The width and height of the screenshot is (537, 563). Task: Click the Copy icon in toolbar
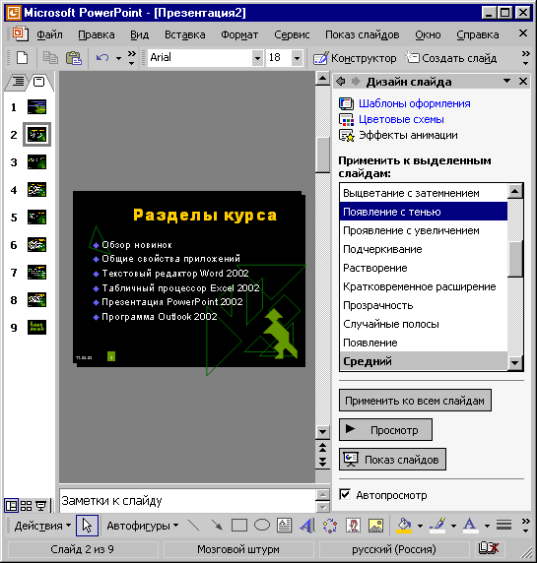50,57
